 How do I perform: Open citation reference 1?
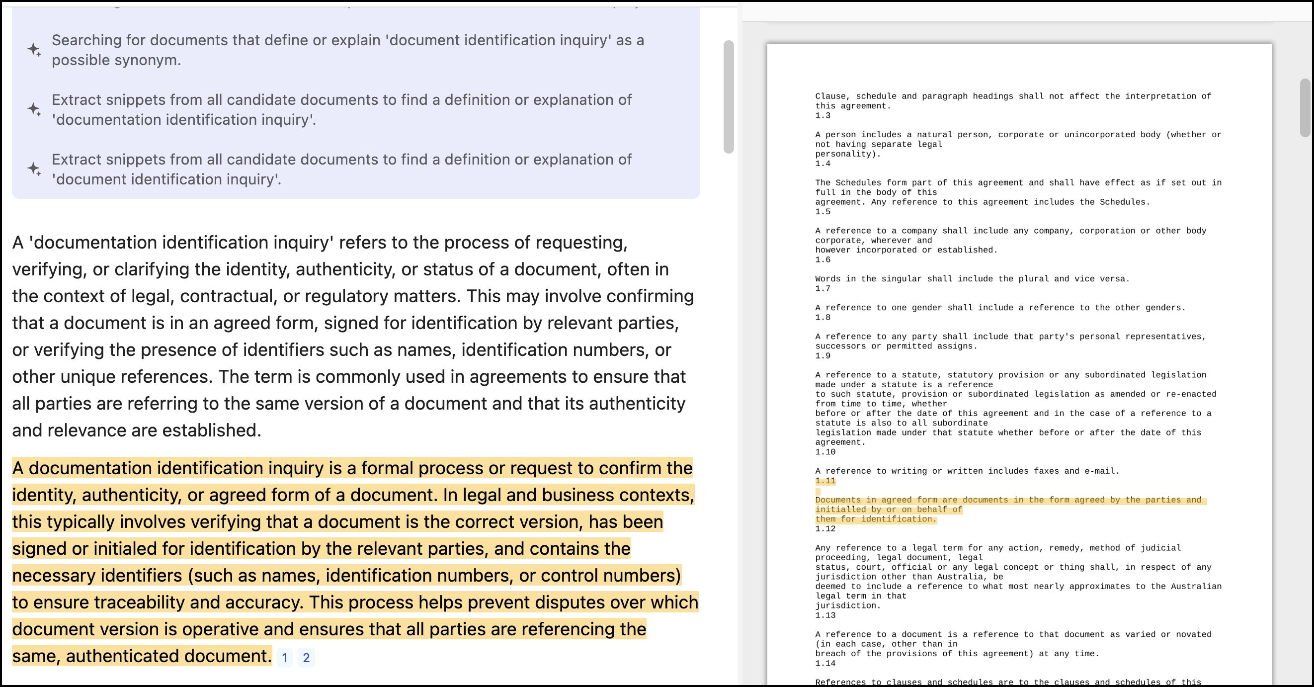[x=285, y=657]
